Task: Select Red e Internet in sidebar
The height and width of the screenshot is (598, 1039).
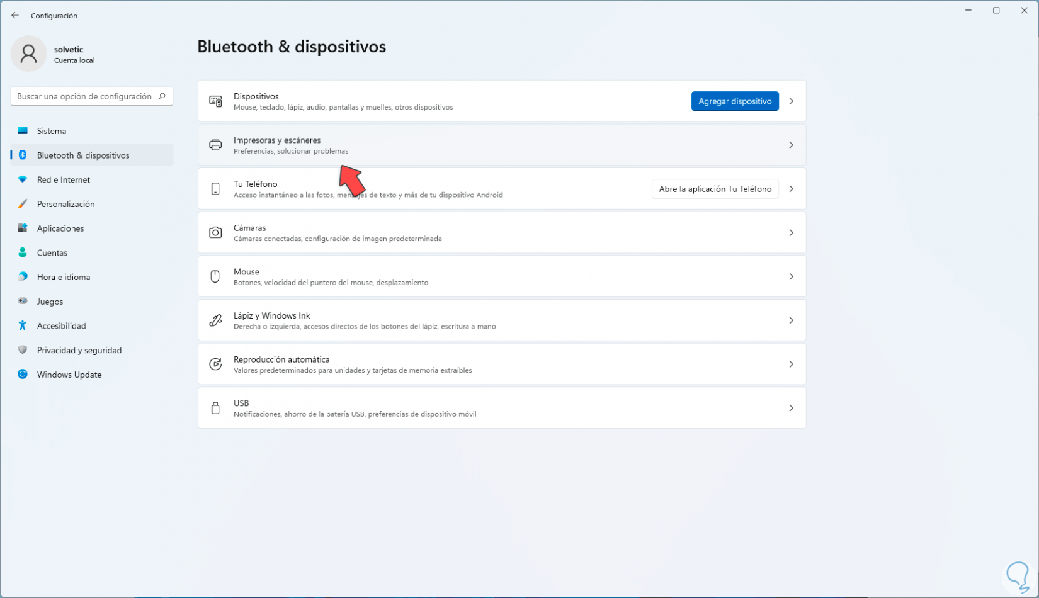Action: (x=63, y=180)
